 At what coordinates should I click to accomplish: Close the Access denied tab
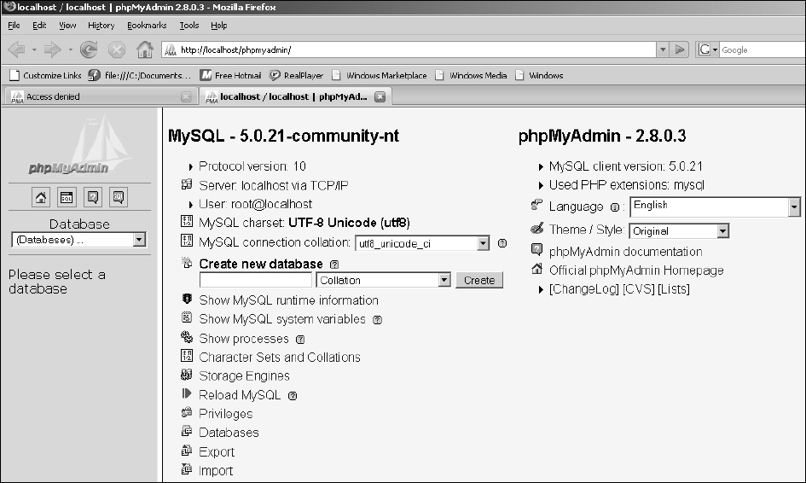pyautogui.click(x=186, y=96)
